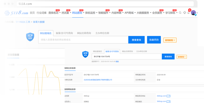Open the search magnifier icon in navbar
The image size is (204, 103).
(x=180, y=13)
